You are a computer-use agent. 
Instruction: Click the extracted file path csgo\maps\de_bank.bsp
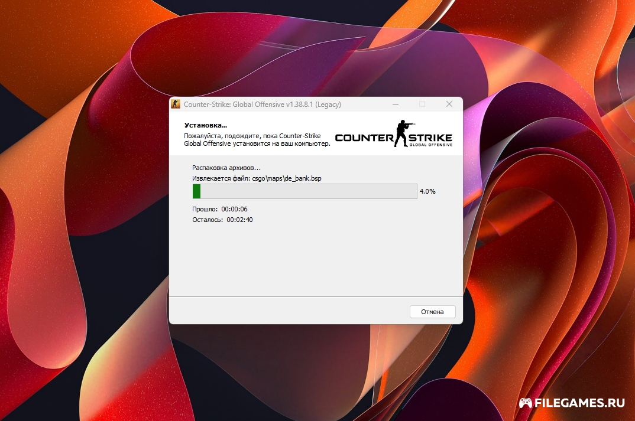[x=287, y=178]
